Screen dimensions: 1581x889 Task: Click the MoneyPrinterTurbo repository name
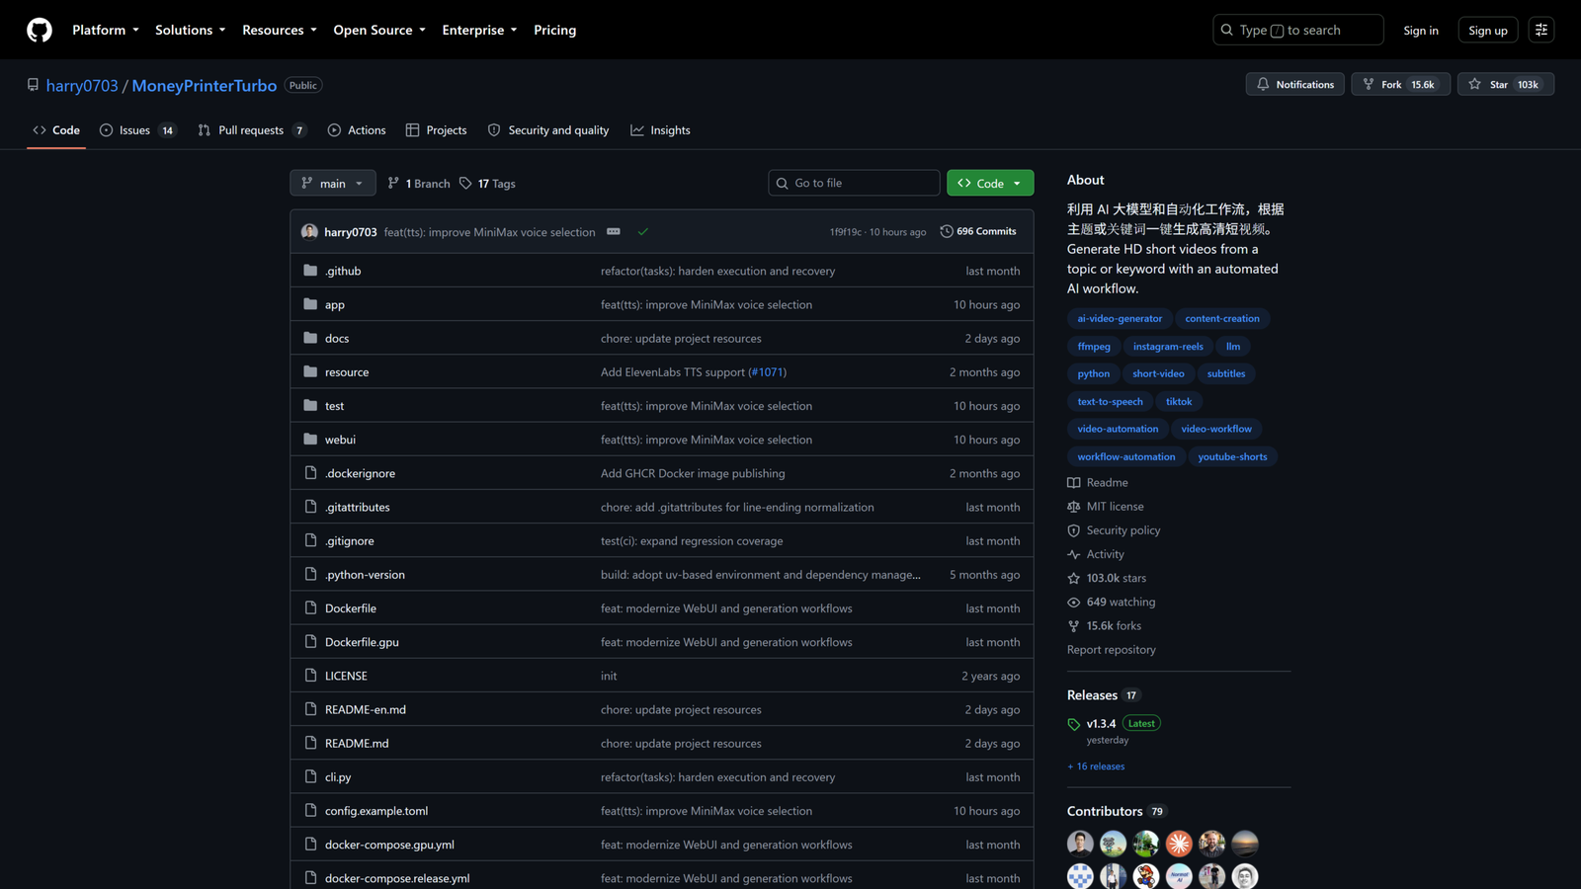pyautogui.click(x=205, y=86)
